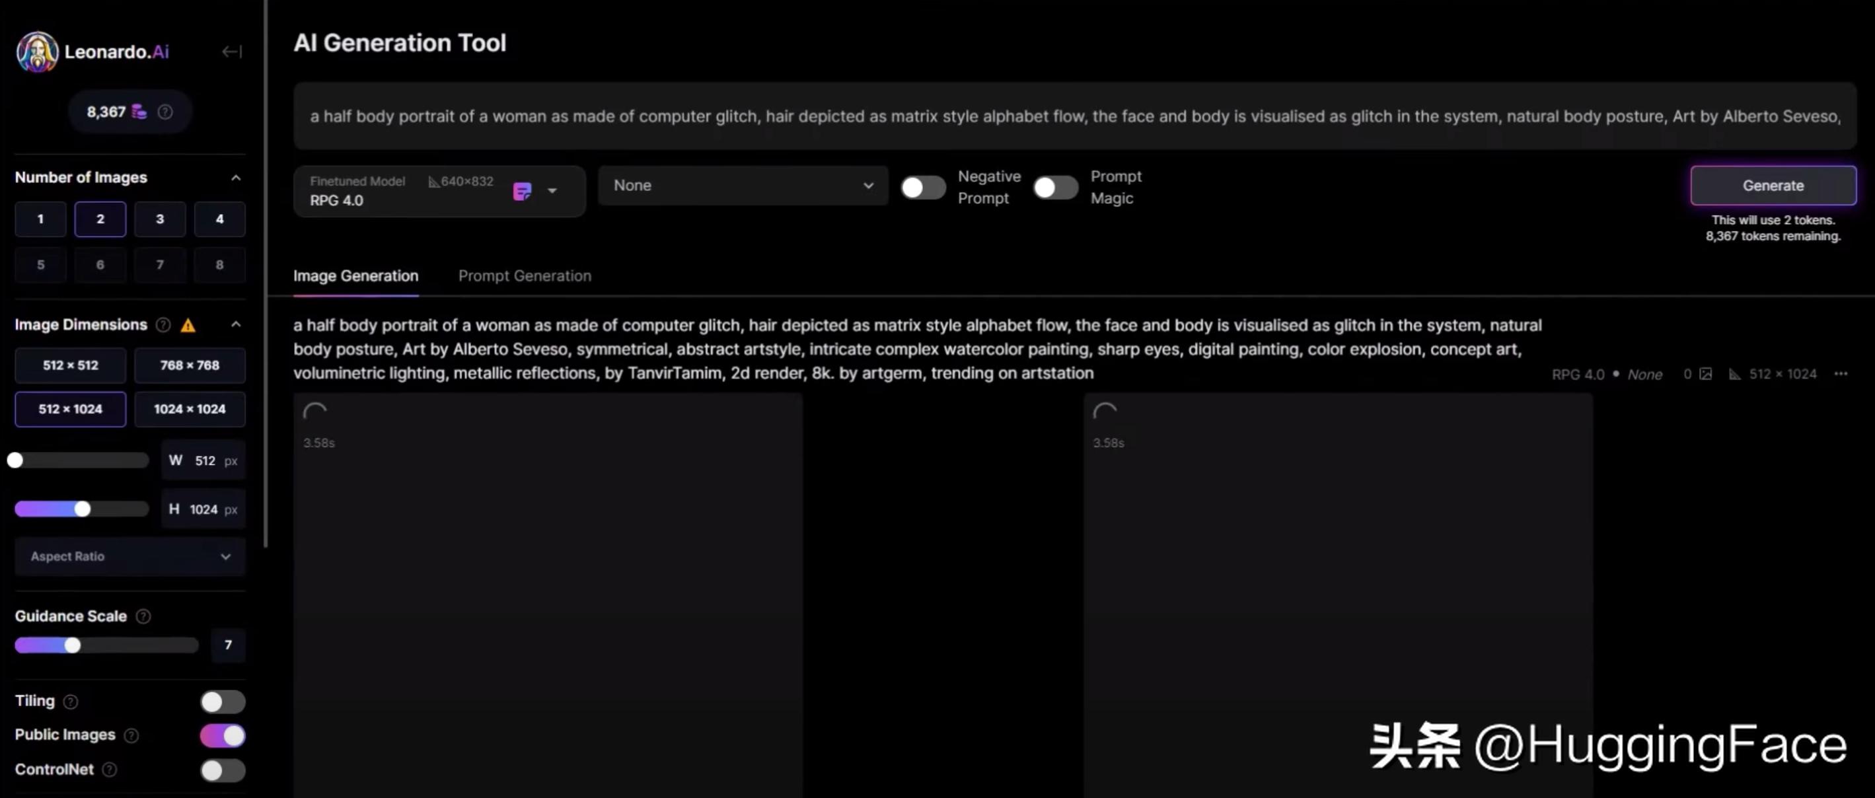Select number of images as 4
1875x798 pixels.
(x=219, y=219)
